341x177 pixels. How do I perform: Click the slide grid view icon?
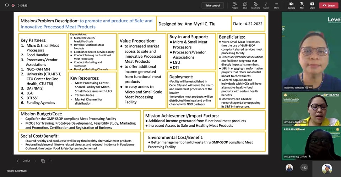click(43, 161)
